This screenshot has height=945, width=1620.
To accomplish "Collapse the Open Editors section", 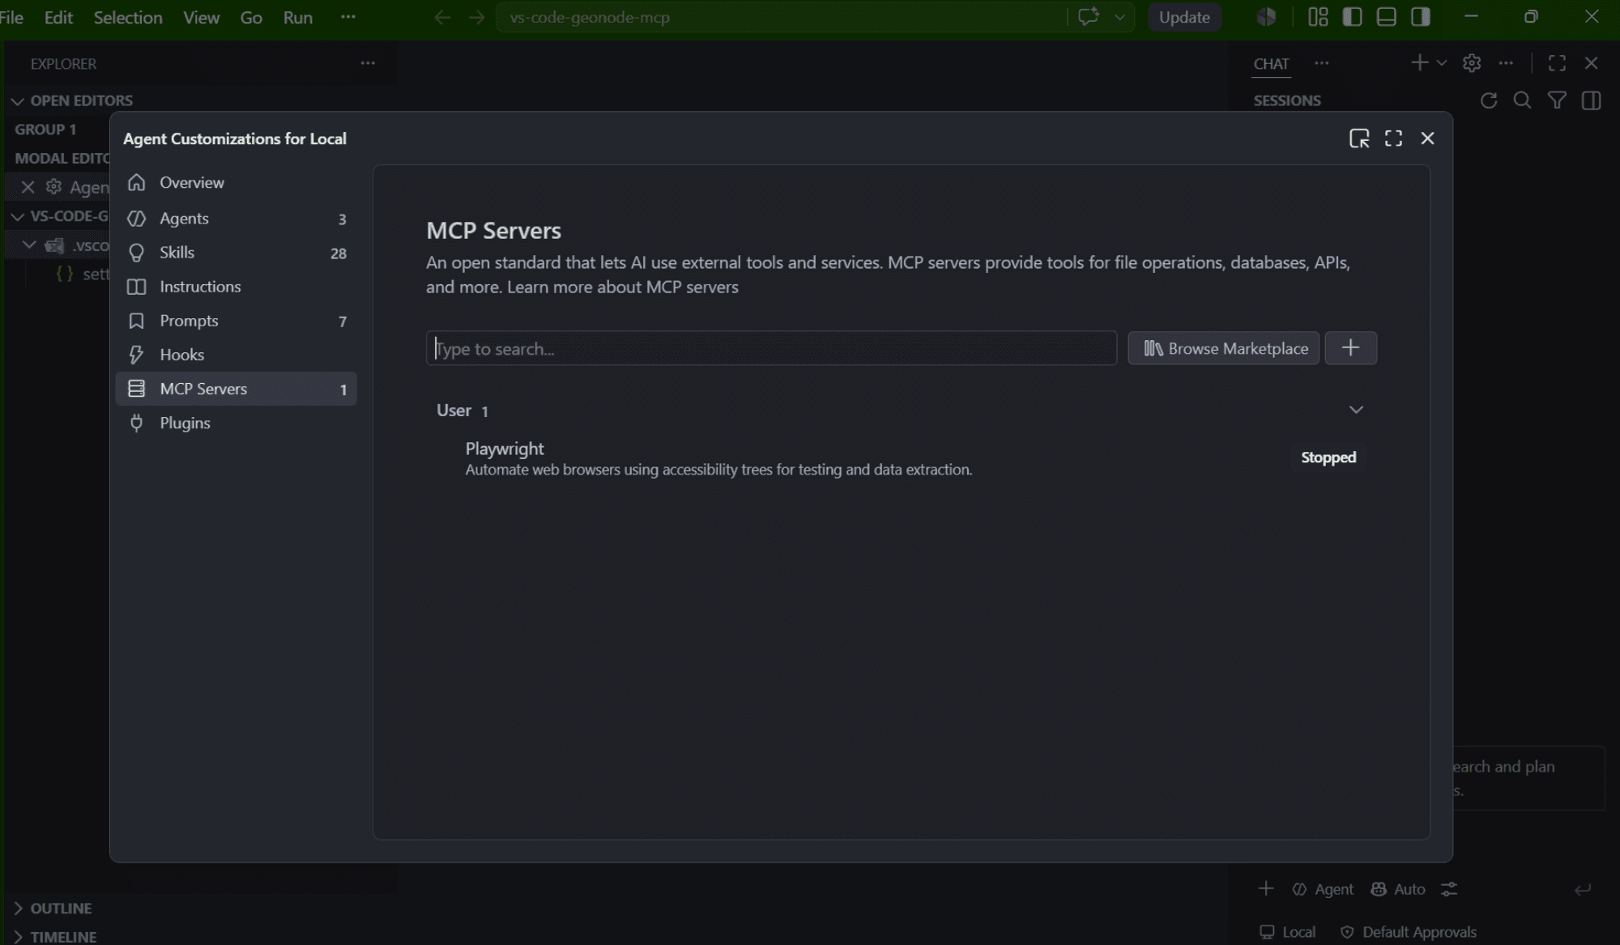I will (18, 100).
